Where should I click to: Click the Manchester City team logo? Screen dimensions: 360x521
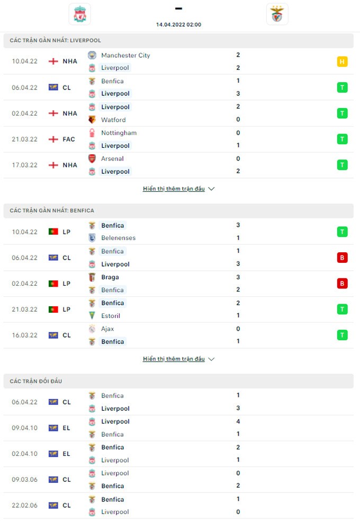click(x=92, y=55)
